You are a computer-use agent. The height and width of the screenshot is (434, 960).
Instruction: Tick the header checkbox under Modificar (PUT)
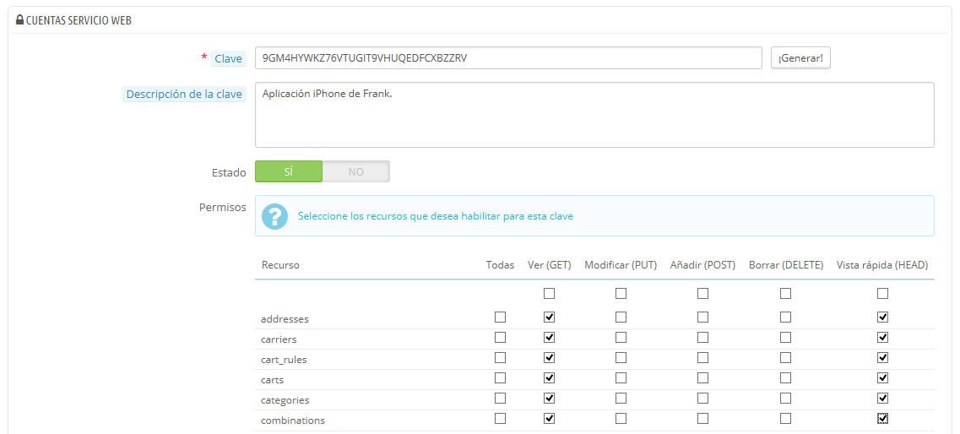point(621,294)
